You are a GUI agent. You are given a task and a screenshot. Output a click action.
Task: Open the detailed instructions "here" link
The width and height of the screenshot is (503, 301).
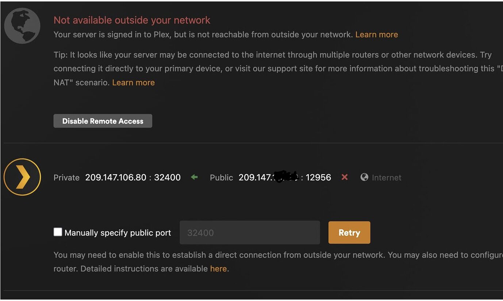pyautogui.click(x=218, y=269)
